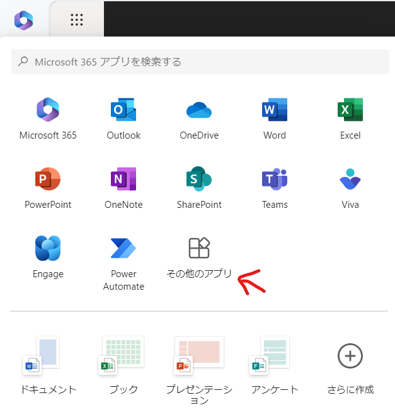Create a new プレゼンテーション

[x=199, y=370]
